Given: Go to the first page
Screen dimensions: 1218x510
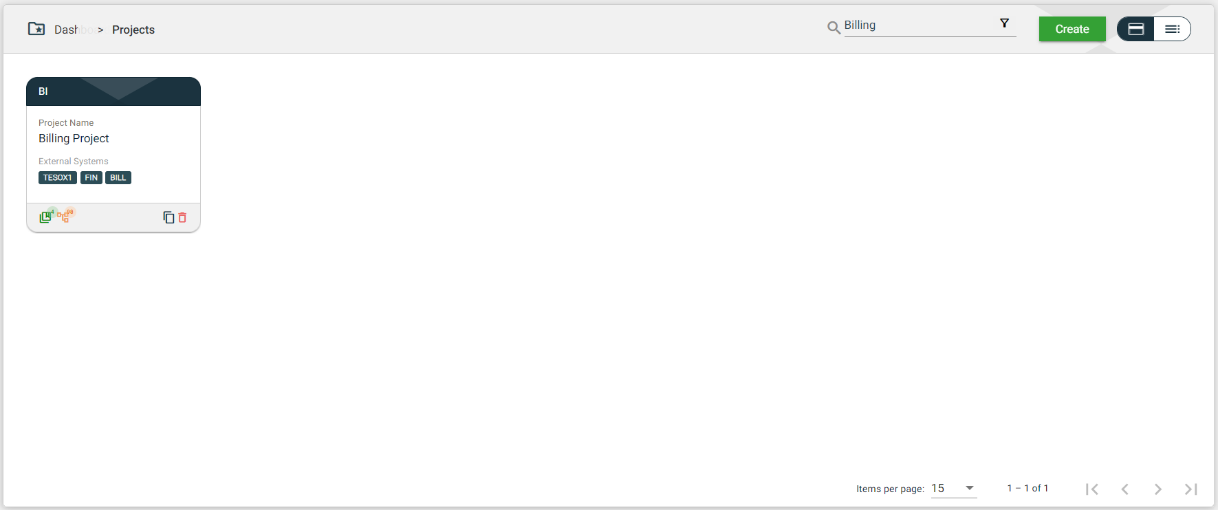Looking at the screenshot, I should 1092,489.
